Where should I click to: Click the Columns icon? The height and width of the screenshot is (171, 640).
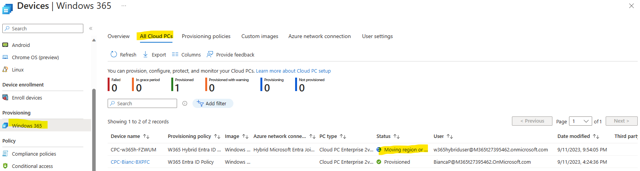pos(175,55)
